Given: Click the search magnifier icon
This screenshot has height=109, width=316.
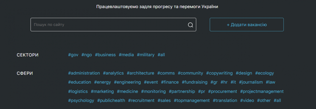Looking at the screenshot, I should click(190, 25).
